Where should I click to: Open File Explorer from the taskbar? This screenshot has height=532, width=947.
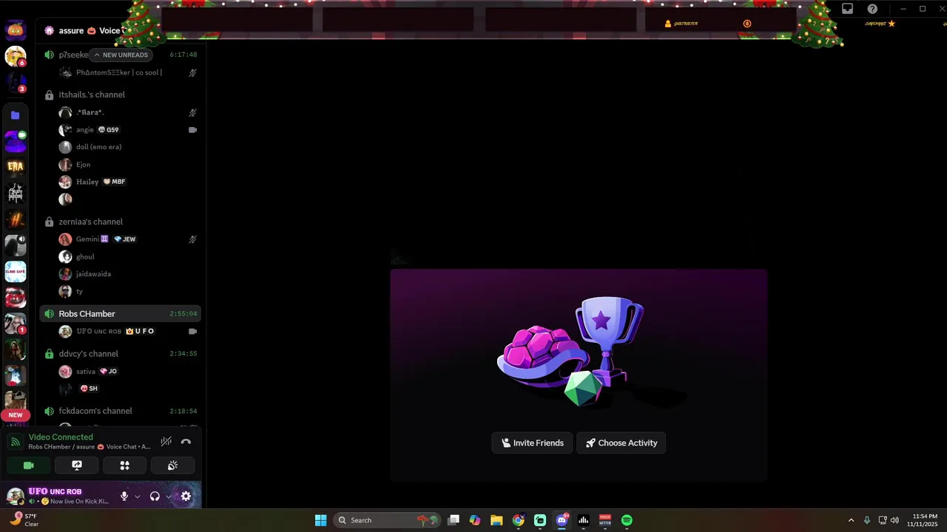[x=496, y=520]
